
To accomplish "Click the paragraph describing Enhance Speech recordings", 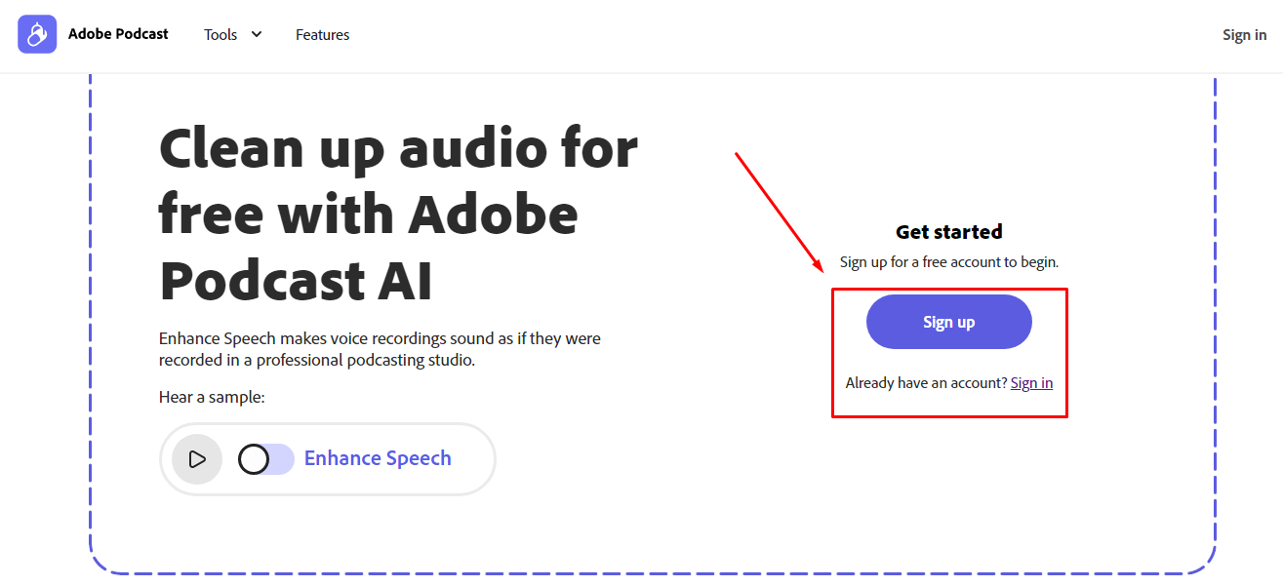I will tap(380, 349).
